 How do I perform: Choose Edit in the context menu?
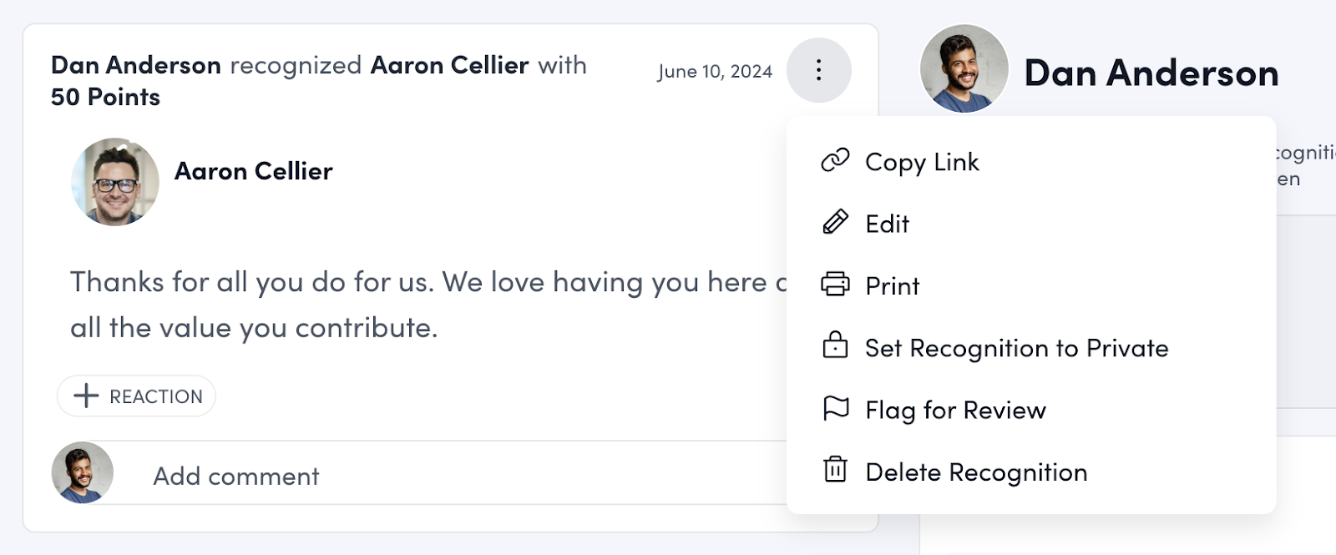[x=887, y=224]
